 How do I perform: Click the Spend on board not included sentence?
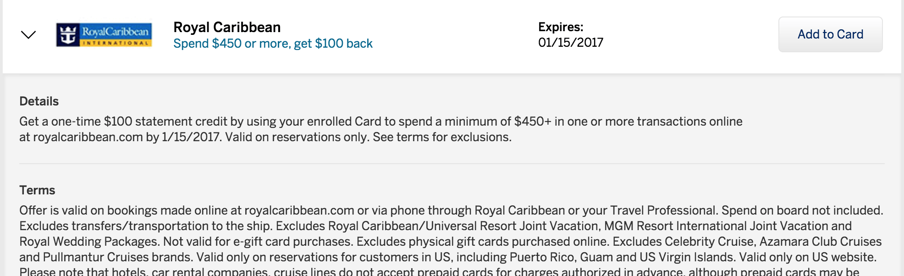802,210
